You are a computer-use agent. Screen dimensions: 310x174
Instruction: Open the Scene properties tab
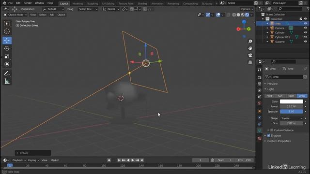(260, 97)
